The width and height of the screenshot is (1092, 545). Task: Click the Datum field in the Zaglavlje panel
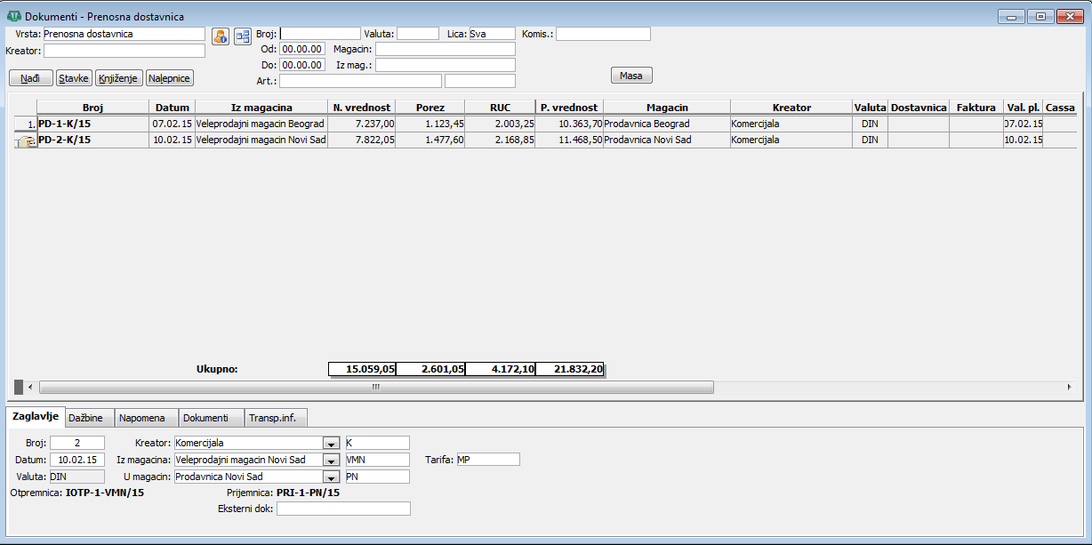pos(77,460)
